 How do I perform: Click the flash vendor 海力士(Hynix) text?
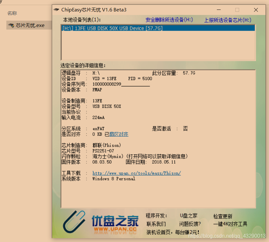click(x=108, y=156)
